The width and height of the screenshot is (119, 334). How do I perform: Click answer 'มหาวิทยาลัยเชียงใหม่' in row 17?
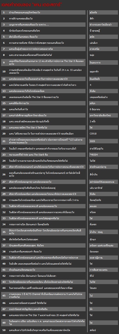coord(103,115)
